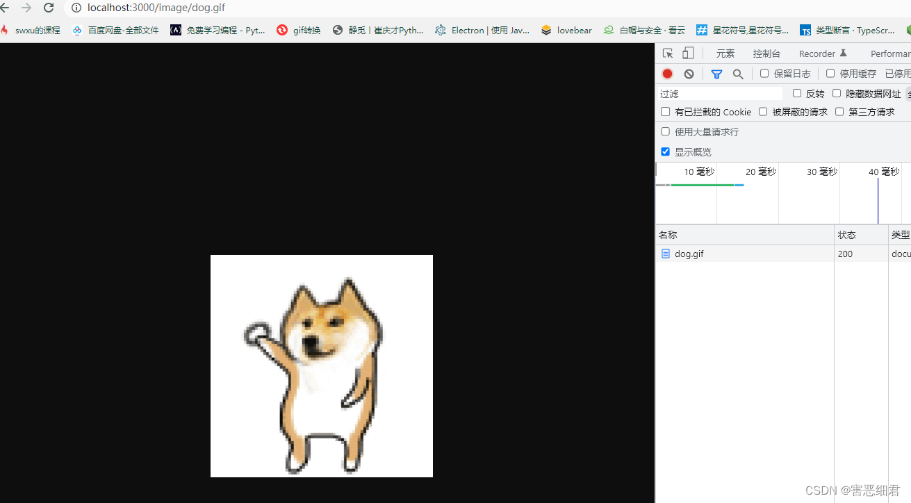Image resolution: width=911 pixels, height=503 pixels.
Task: Open network search magnifier icon
Action: pyautogui.click(x=738, y=74)
